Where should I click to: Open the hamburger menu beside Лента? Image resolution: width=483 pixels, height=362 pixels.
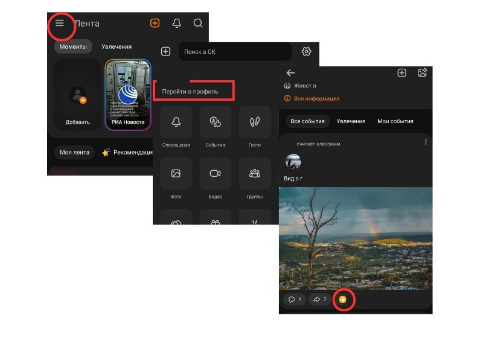click(x=59, y=24)
